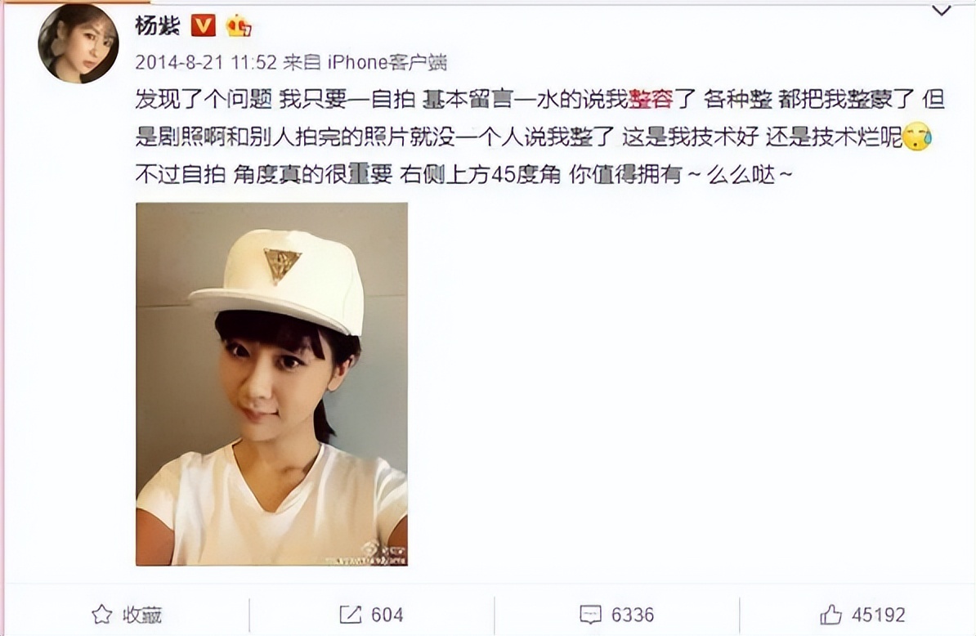Open the username 杨紫 profile link
976x636 pixels.
(x=158, y=25)
